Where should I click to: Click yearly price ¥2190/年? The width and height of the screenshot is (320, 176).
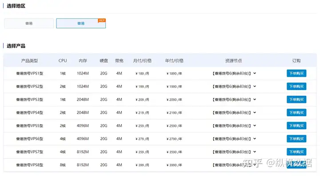coord(174,113)
